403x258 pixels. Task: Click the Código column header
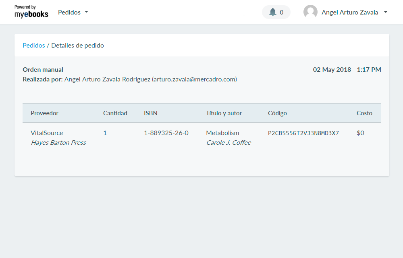click(277, 113)
